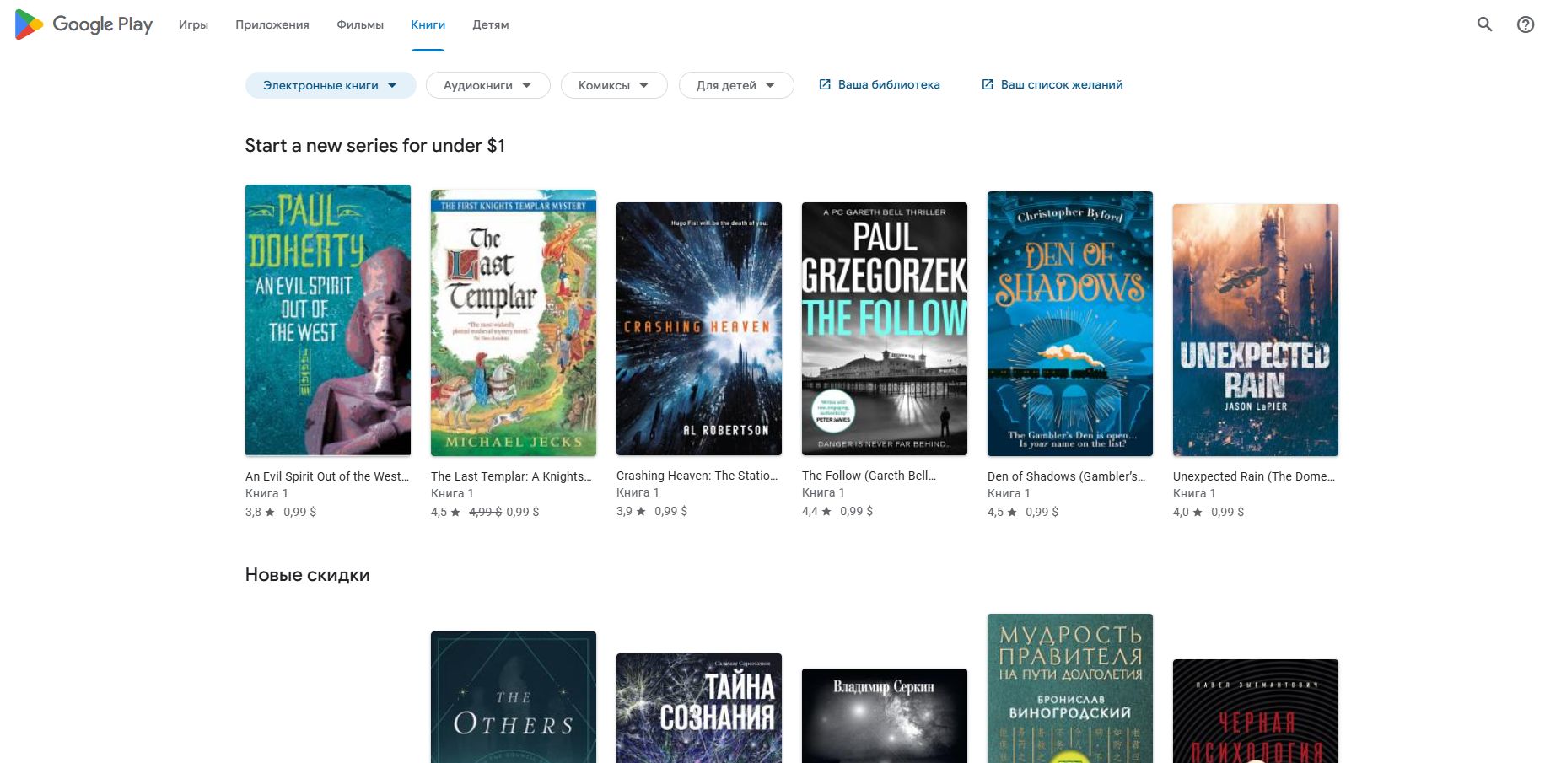Open An Evil Spirit Out of the West cover

[x=328, y=320]
